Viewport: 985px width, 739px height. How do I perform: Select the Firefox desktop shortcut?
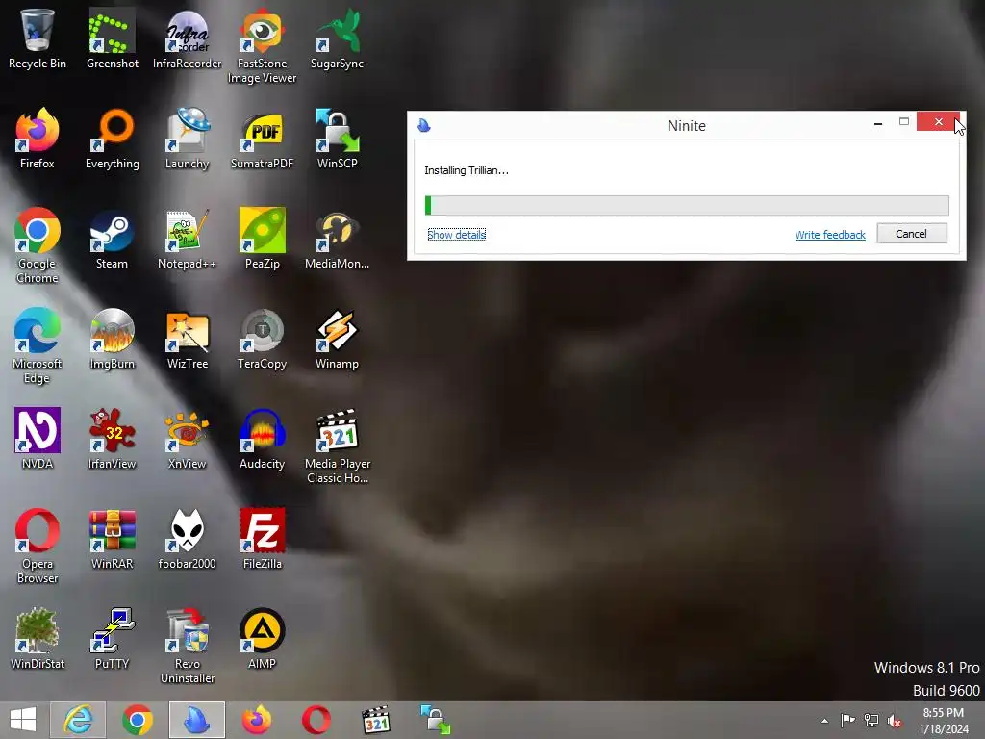point(38,139)
